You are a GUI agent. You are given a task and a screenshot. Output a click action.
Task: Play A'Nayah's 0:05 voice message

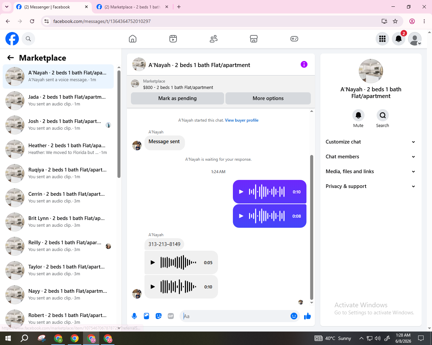pos(153,262)
